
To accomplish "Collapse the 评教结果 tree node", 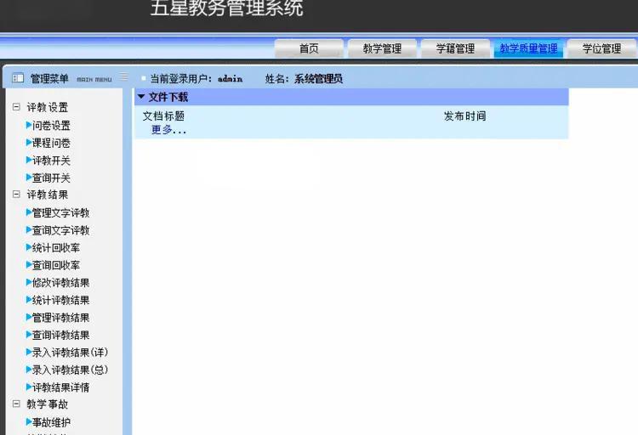I will (x=16, y=195).
